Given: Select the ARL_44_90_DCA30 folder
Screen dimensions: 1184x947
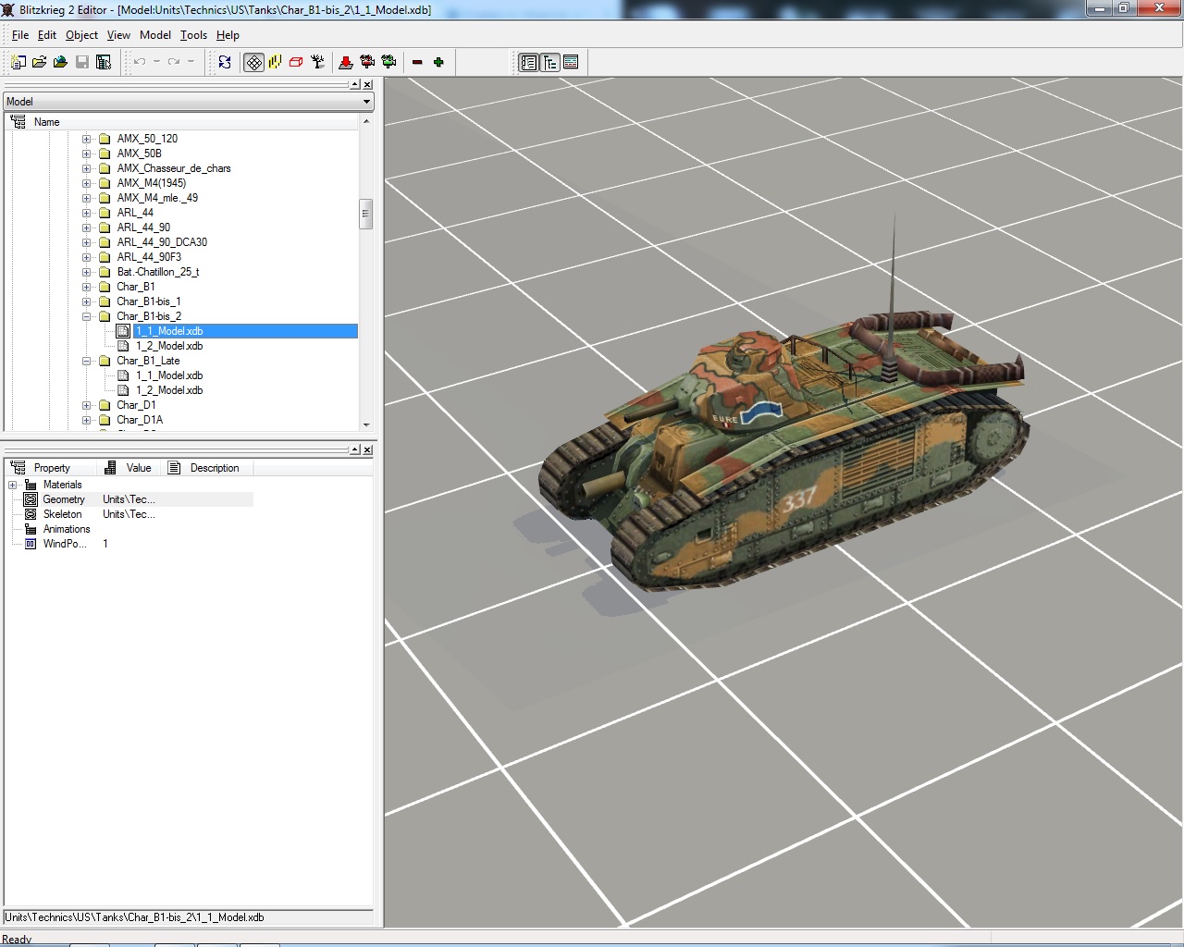Looking at the screenshot, I should click(162, 242).
